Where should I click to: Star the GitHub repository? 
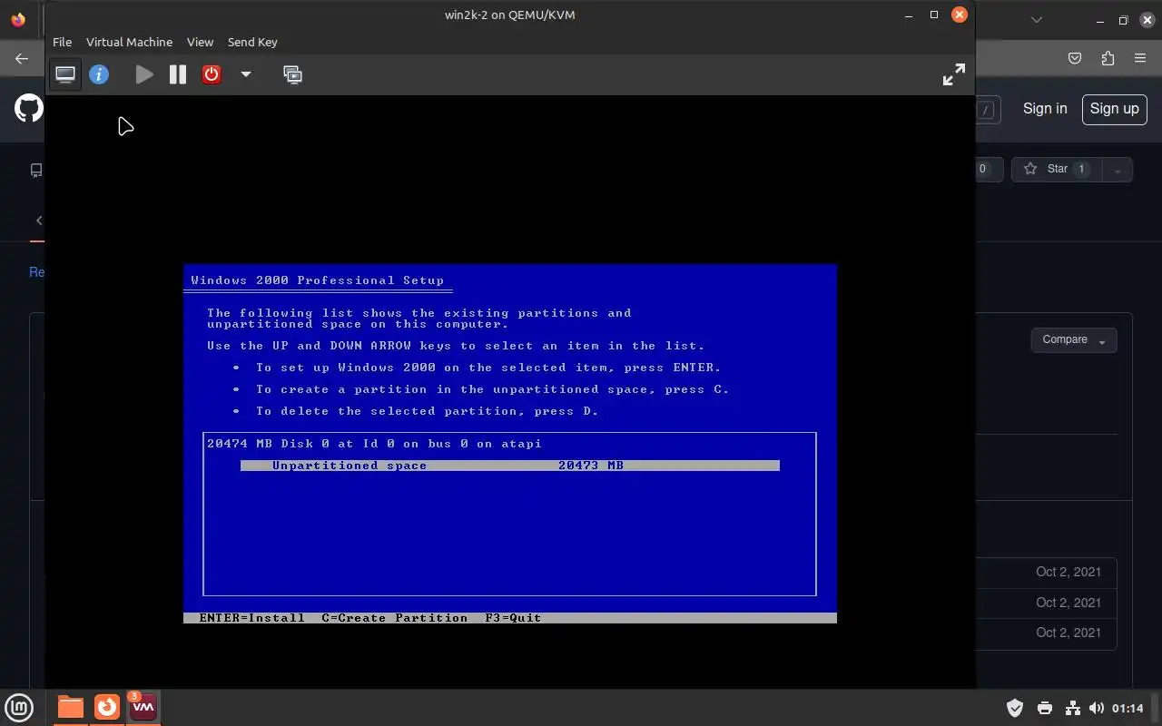(x=1057, y=169)
